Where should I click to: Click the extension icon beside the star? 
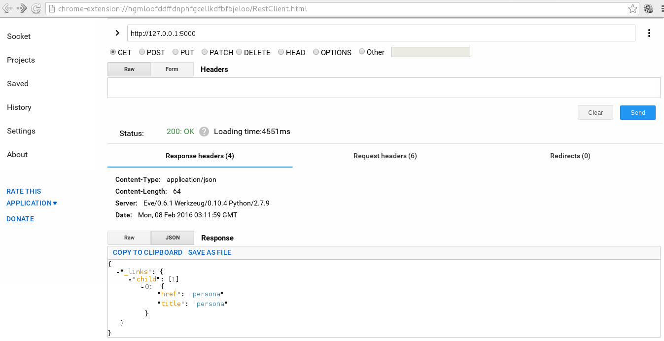click(x=648, y=8)
